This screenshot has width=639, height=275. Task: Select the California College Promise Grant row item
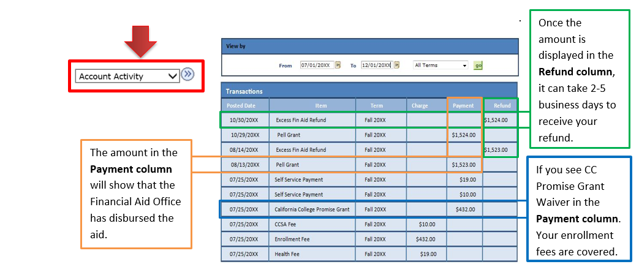(x=312, y=209)
